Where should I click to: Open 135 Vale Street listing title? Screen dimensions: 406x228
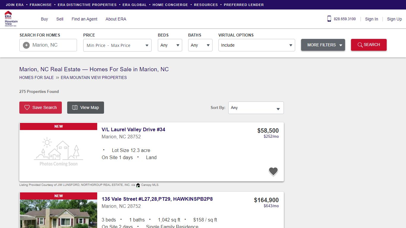click(x=157, y=199)
